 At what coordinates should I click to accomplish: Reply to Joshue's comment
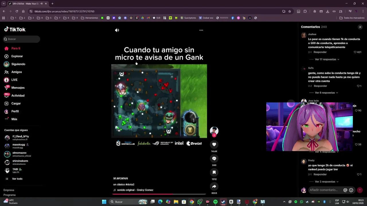pyautogui.click(x=320, y=52)
